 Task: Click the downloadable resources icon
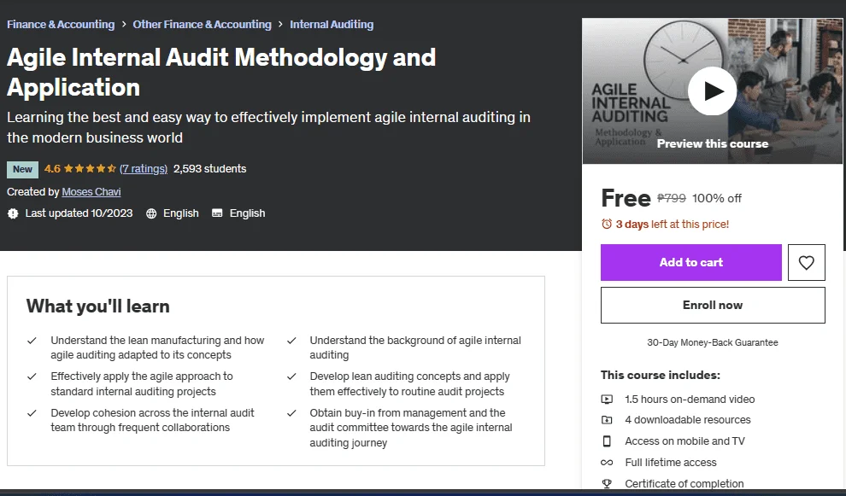click(607, 420)
